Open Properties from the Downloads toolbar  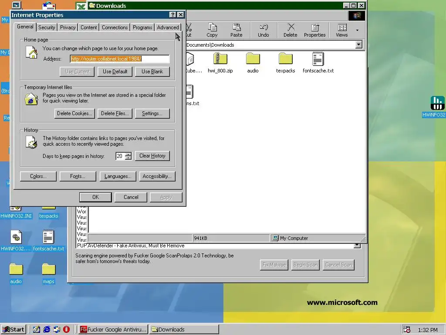pyautogui.click(x=314, y=30)
